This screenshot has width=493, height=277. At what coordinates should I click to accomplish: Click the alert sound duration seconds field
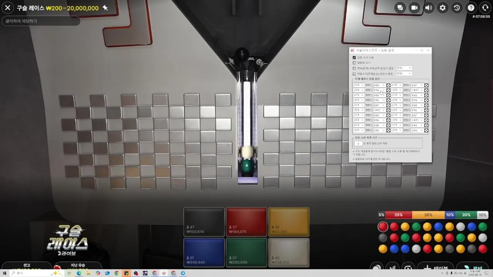pyautogui.click(x=358, y=143)
